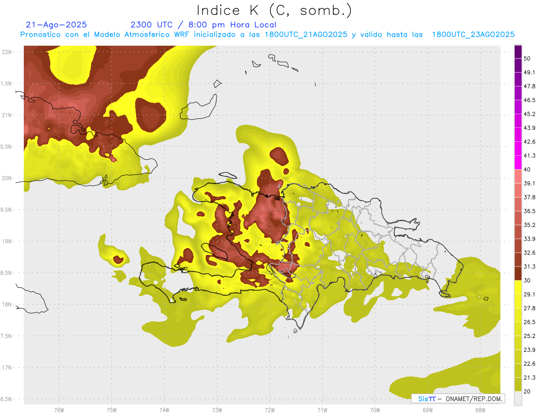Click the bright yellow swatch between 29.1 and 30
Screen dimensions: 539x416
click(518, 288)
